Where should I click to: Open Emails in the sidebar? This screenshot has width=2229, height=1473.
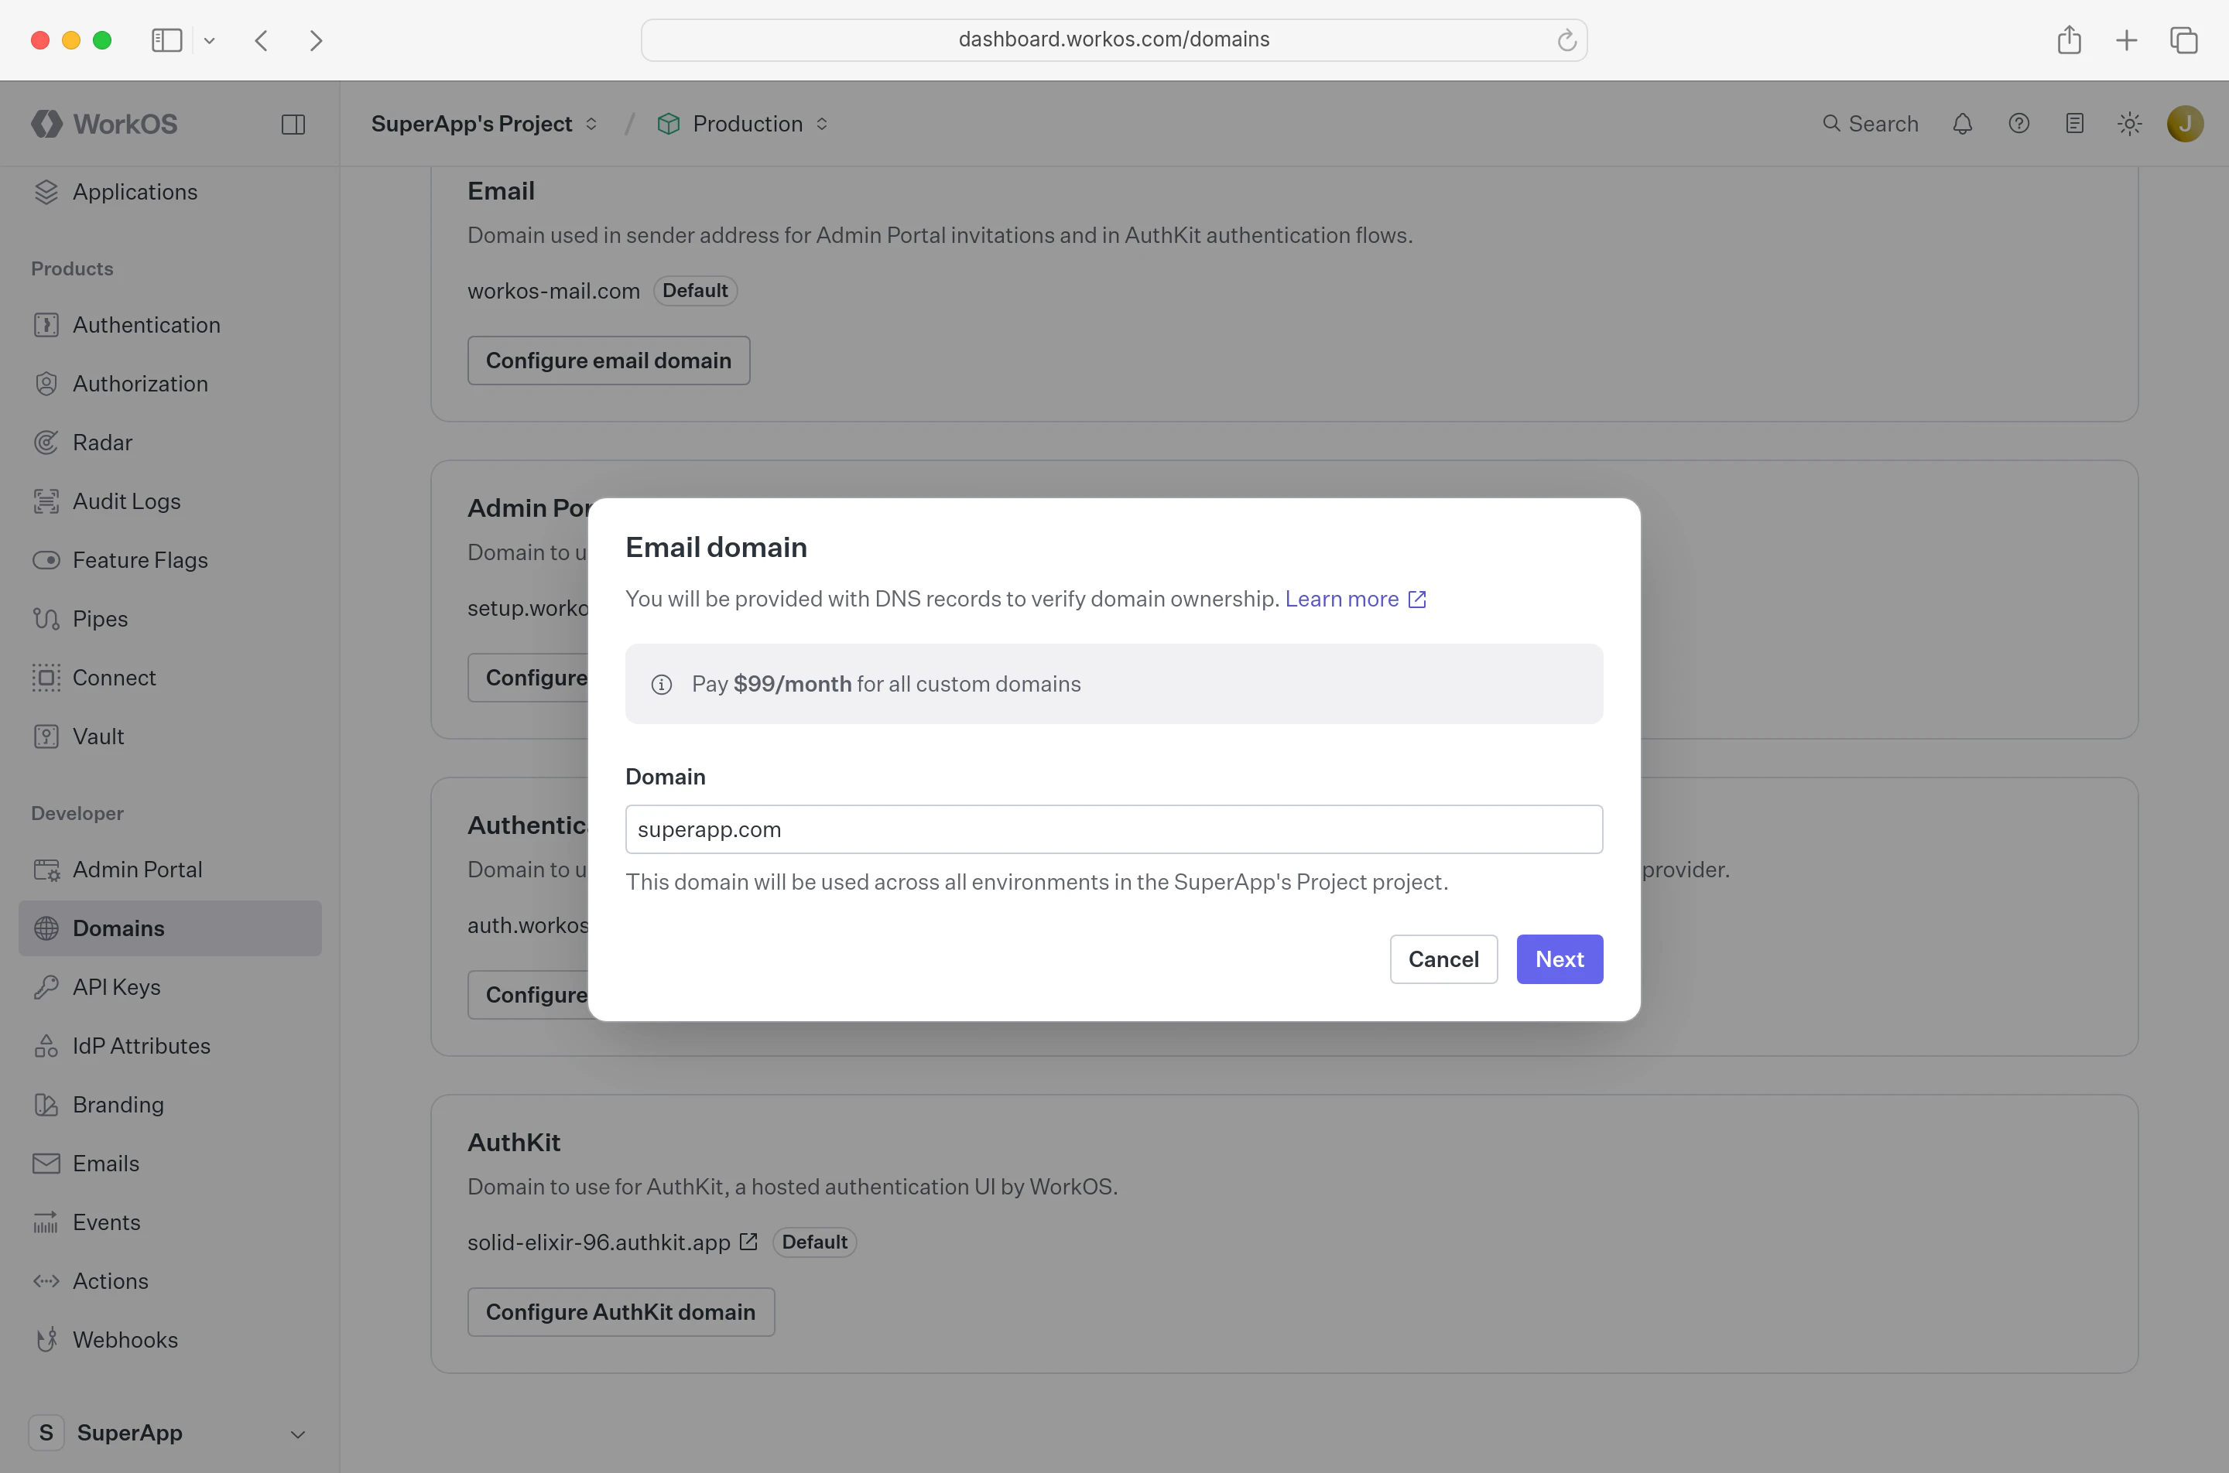coord(169,1163)
